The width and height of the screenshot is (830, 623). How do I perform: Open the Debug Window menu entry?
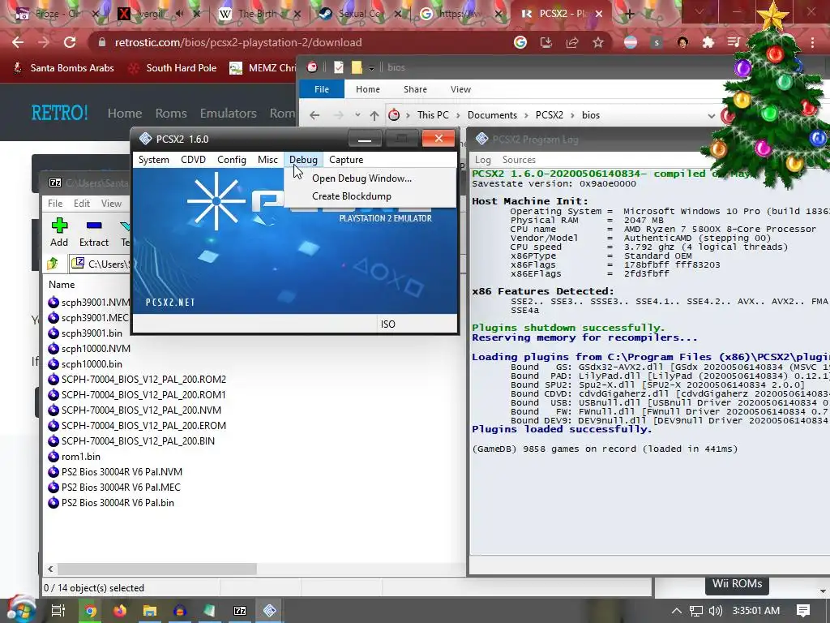click(x=362, y=178)
